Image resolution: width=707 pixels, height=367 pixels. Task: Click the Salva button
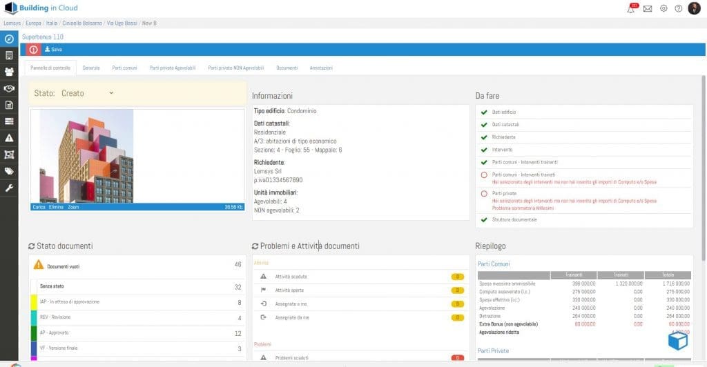tap(53, 50)
